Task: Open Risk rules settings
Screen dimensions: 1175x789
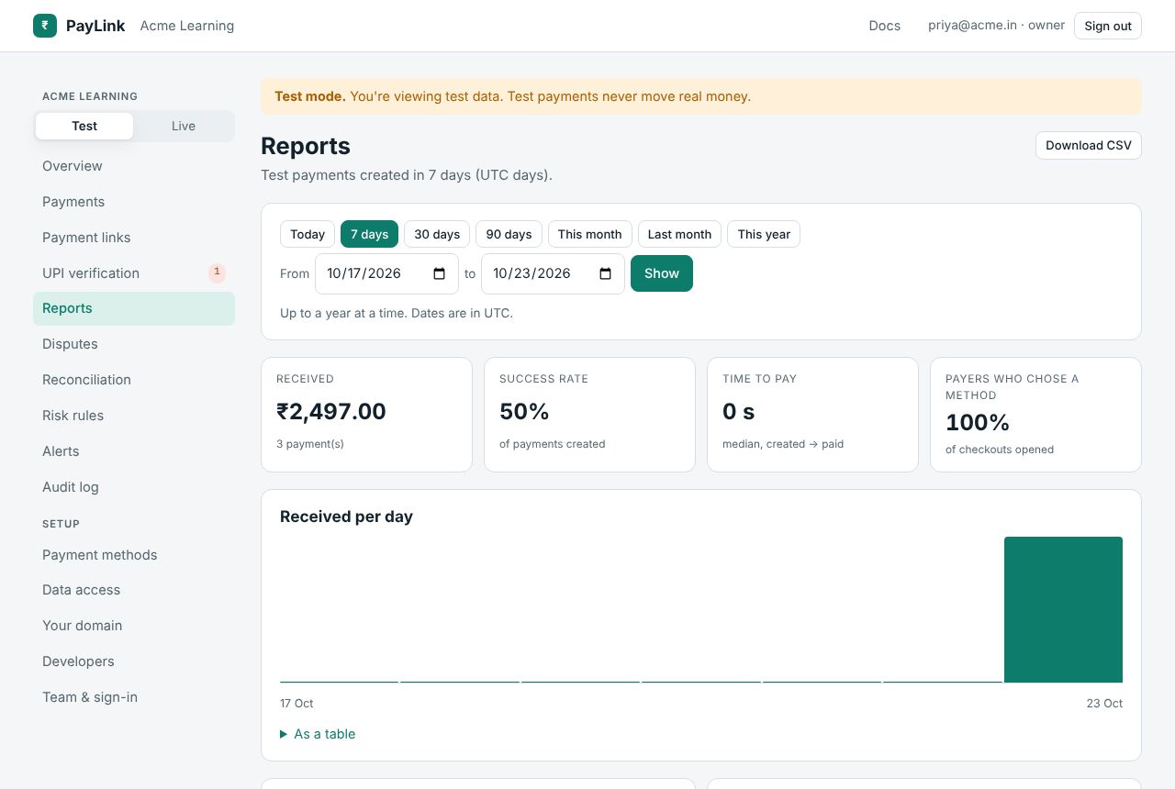Action: tap(134, 416)
